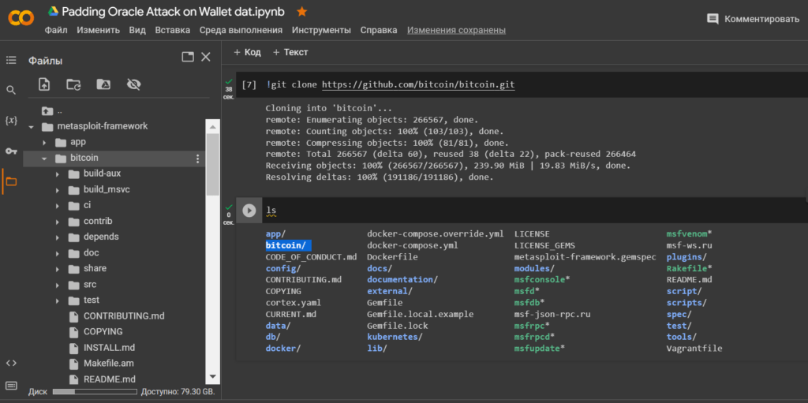Click the Google Drive icon beside title
Viewport: 808px width, 403px height.
tap(53, 11)
